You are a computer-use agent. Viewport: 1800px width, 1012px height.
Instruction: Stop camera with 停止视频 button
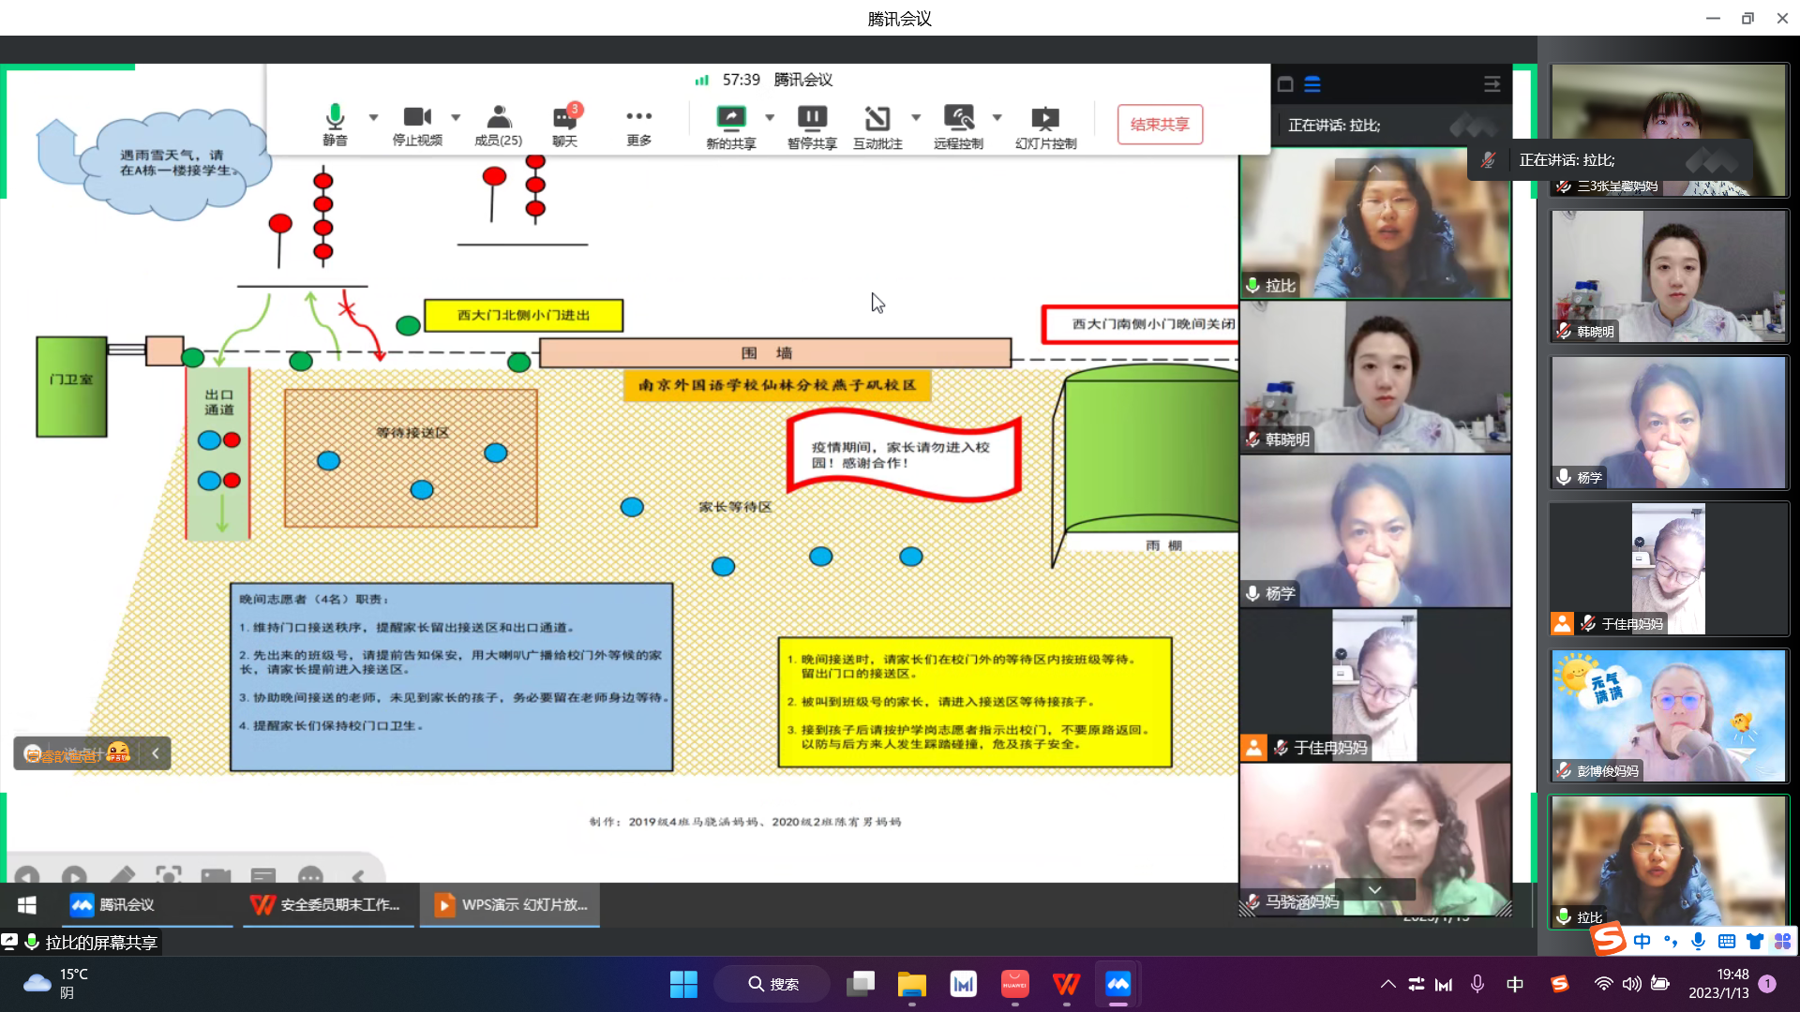click(417, 125)
